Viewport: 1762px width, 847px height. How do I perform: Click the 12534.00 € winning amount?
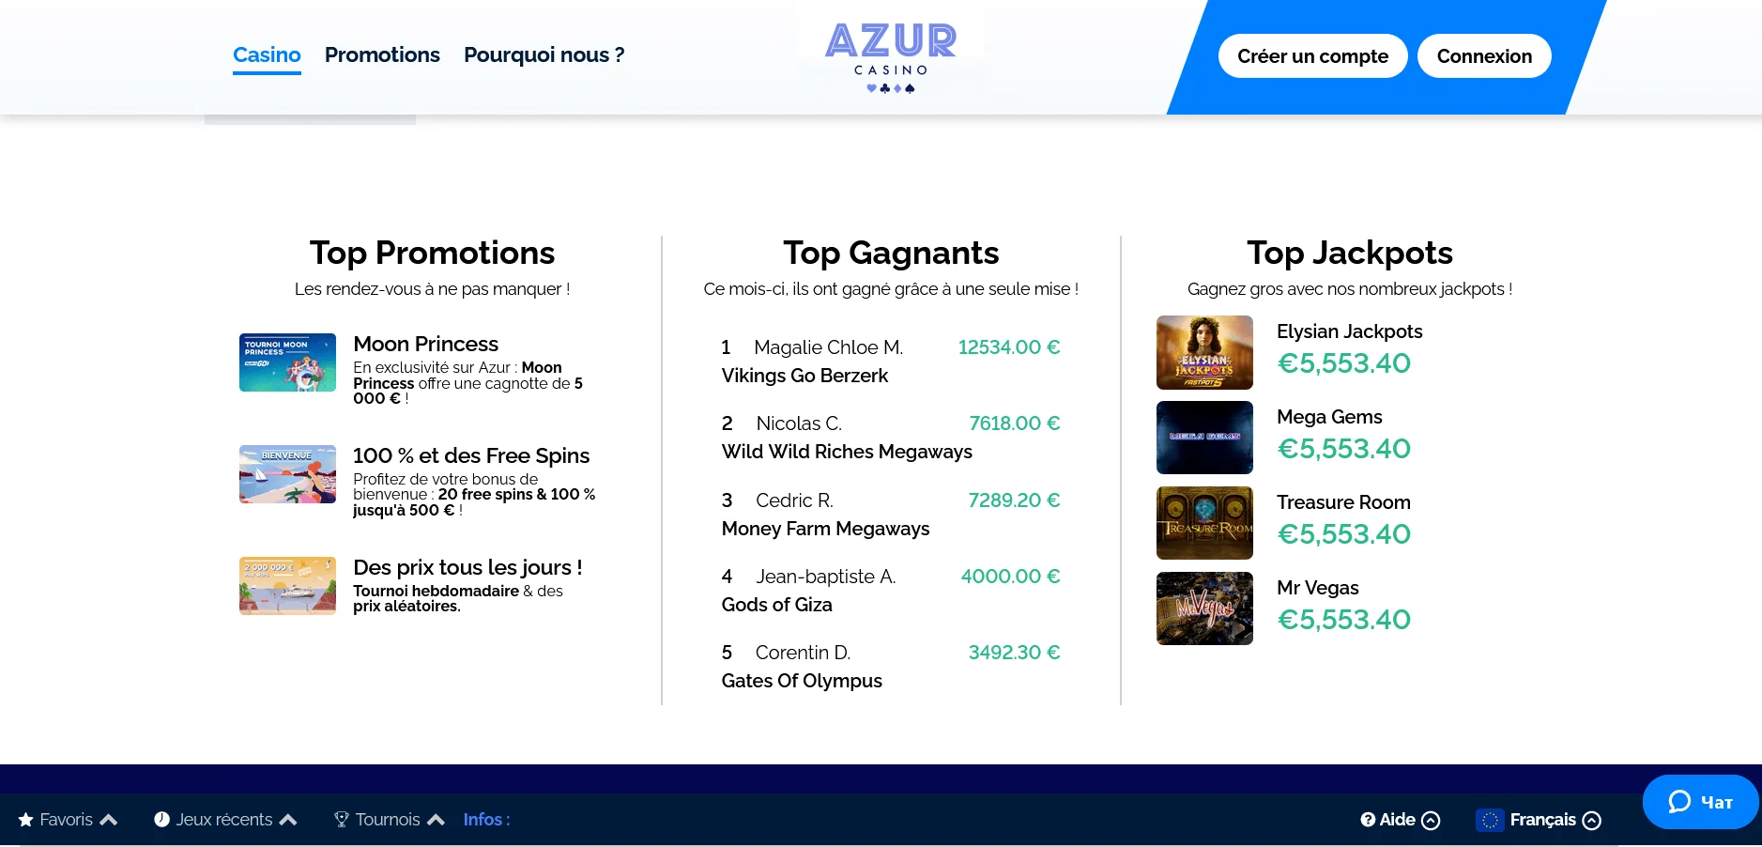click(1009, 347)
